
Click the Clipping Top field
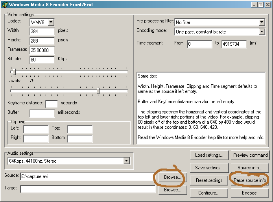pyautogui.click(x=80, y=129)
